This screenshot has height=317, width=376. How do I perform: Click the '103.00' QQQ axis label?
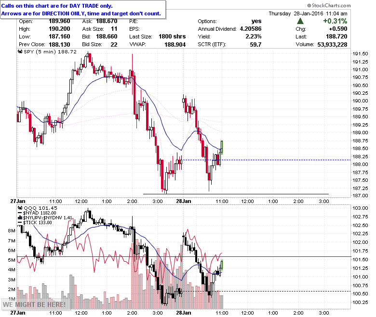[x=360, y=208]
